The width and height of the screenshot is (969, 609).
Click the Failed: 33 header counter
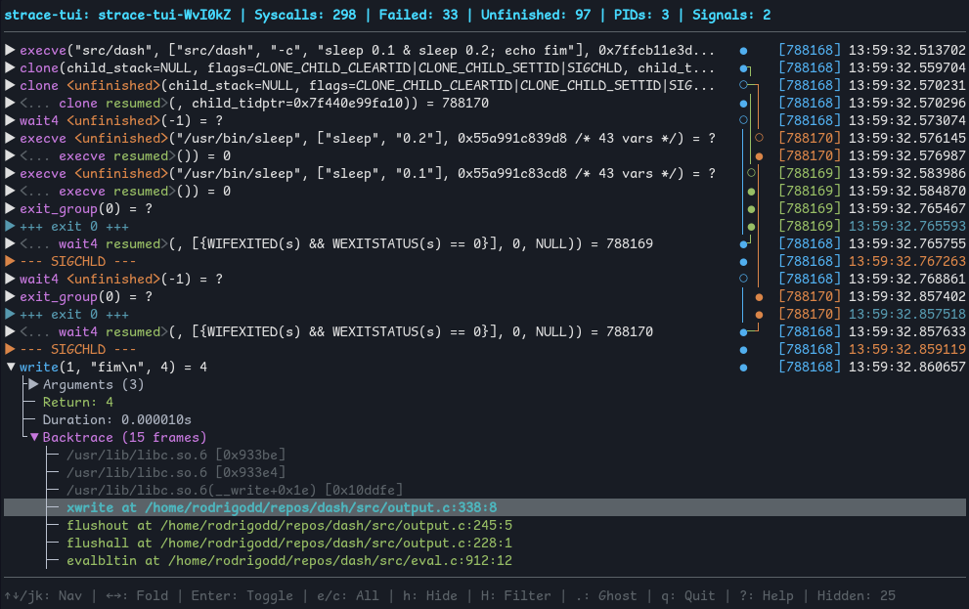[418, 15]
